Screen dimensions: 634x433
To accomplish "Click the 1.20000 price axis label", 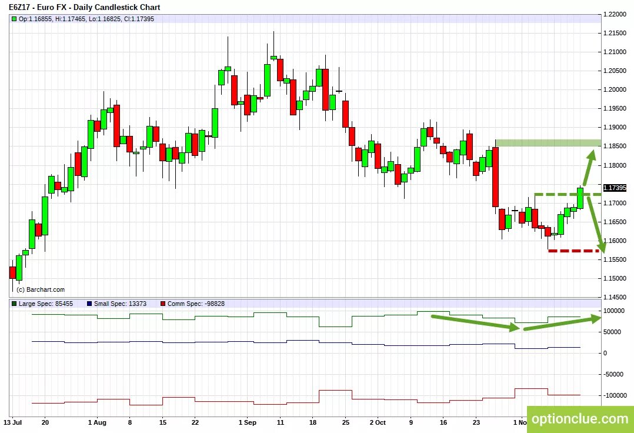I will click(615, 90).
